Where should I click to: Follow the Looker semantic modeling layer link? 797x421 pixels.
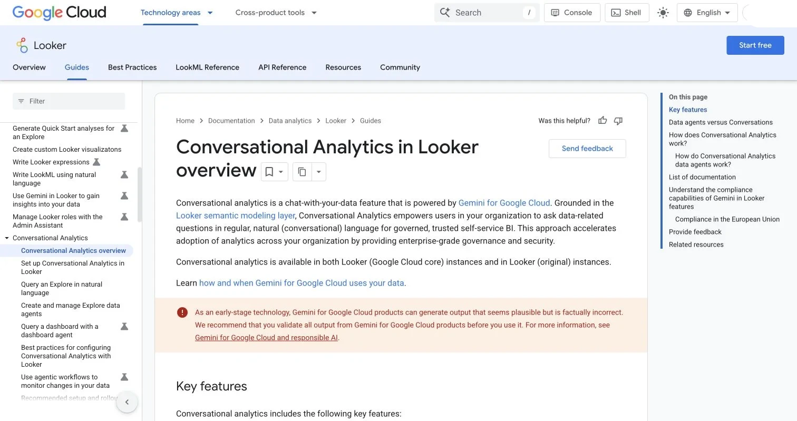236,216
